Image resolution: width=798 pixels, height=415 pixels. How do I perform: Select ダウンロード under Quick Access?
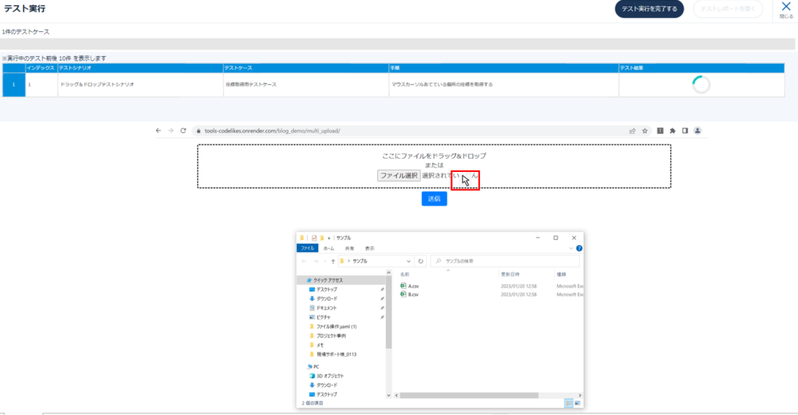click(x=327, y=298)
